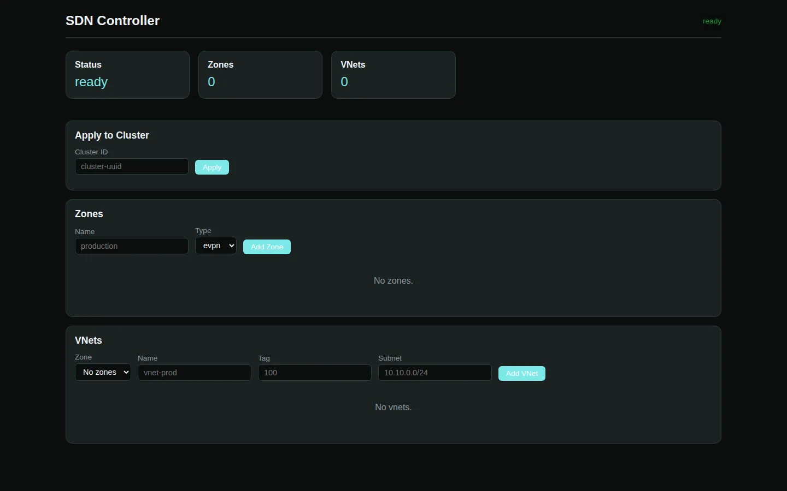Screen dimensions: 787x491
Task: Click the Cluster ID label
Action: (x=91, y=152)
